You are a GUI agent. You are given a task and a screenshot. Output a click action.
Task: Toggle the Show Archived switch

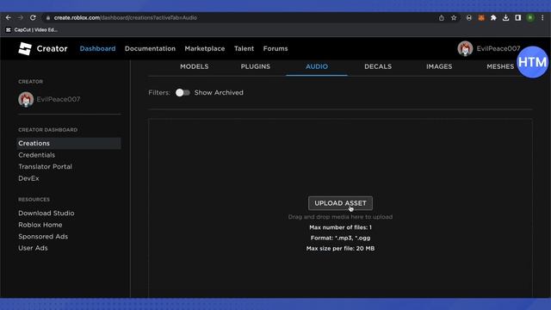pyautogui.click(x=183, y=92)
